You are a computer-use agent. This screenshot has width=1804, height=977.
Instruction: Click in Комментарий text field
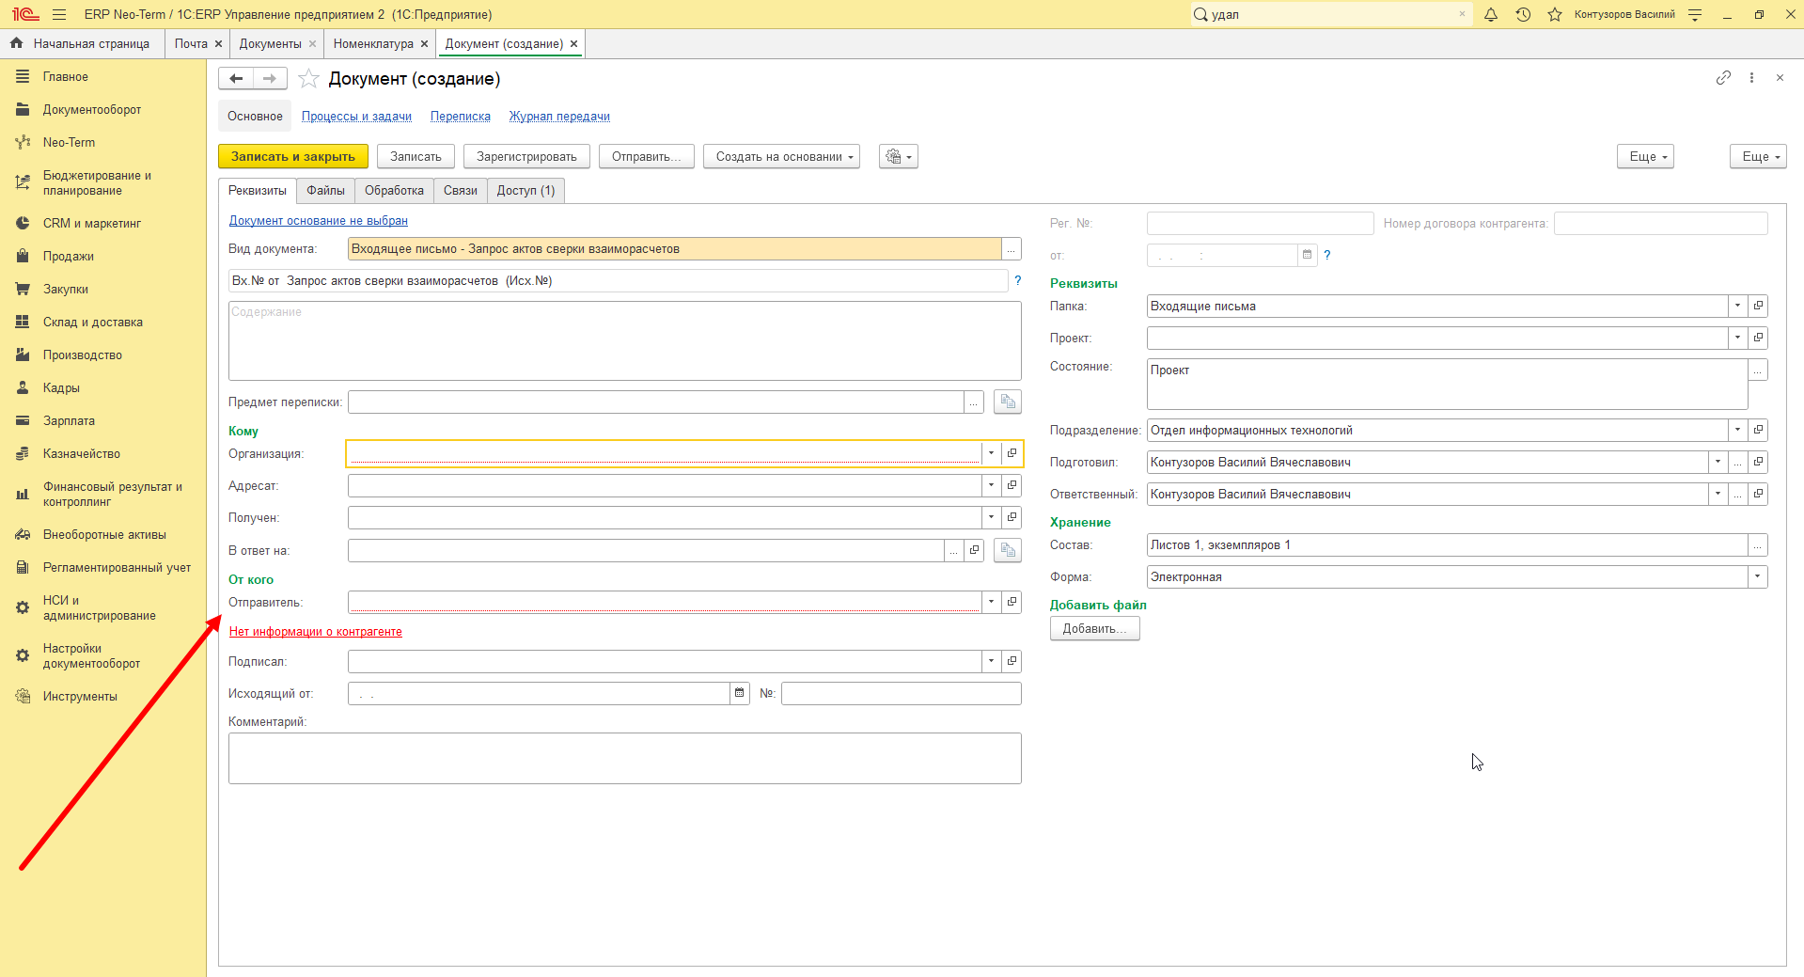click(x=624, y=758)
